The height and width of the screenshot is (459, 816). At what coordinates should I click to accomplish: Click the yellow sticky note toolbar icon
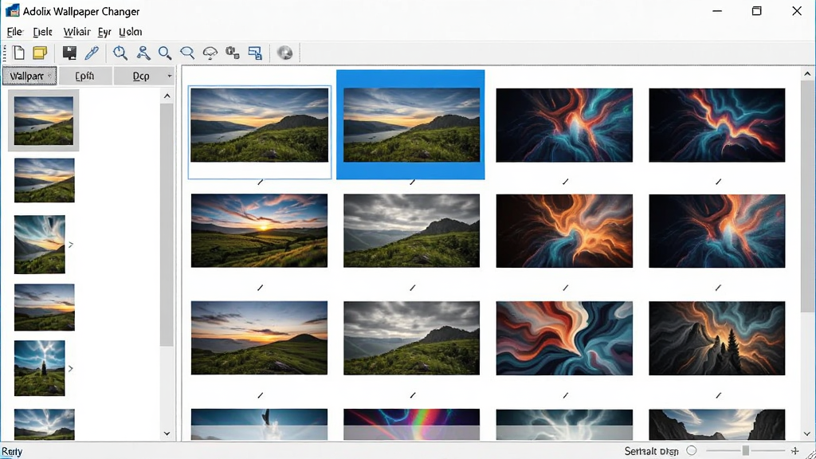pos(40,53)
